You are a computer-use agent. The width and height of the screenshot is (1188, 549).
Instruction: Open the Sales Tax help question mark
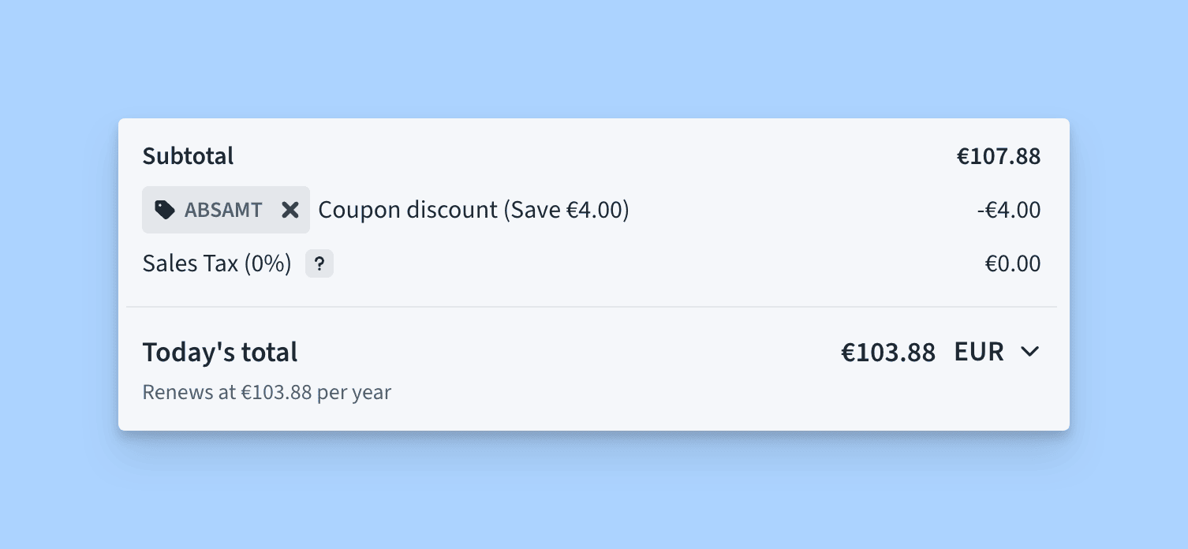click(319, 264)
